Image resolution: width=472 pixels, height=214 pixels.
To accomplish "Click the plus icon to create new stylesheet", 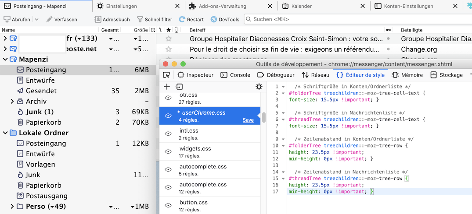I will [x=167, y=87].
